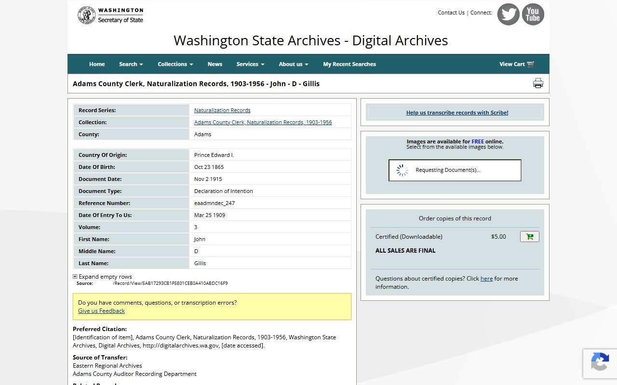Screen dimensions: 617x385
Task: Open the News page
Action: point(215,64)
